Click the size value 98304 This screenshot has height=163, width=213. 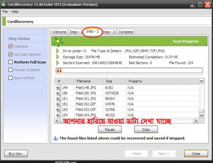[110, 99]
